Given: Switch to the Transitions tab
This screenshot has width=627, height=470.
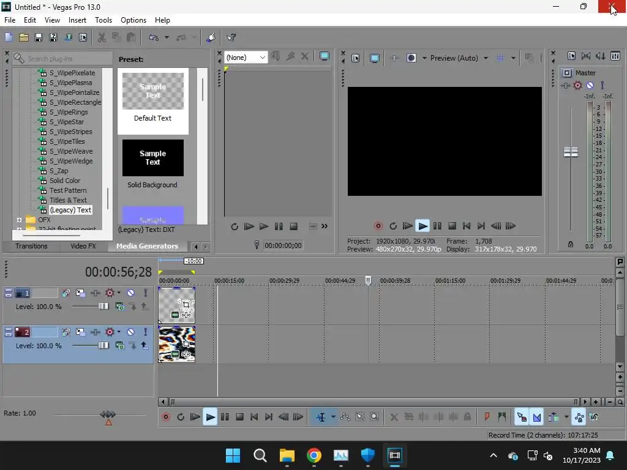Looking at the screenshot, I should pos(31,246).
